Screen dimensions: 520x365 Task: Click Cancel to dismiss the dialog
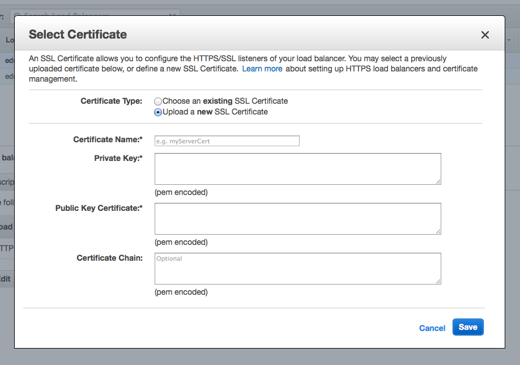pos(432,328)
